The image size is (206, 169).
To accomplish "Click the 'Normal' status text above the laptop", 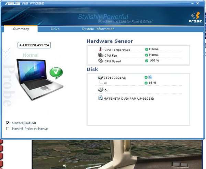I will 31,55.
